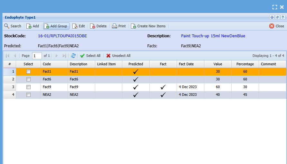Toggle fullscreen with the expand icon
Viewport: 287px width, 164px height.
coord(274,7)
